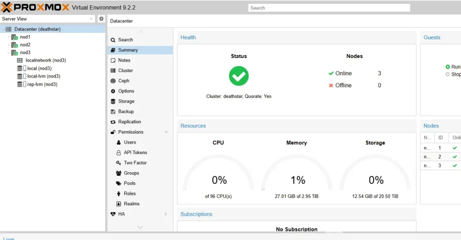
Task: Click the CPU 0% gauge
Action: pos(218,173)
